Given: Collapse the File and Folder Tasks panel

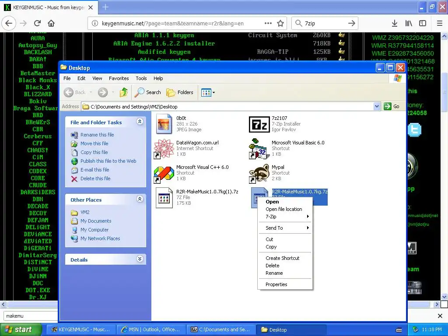Looking at the screenshot, I should click(x=140, y=122).
